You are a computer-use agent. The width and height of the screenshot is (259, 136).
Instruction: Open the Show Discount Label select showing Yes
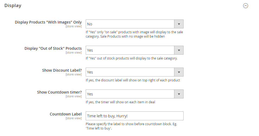130,72
